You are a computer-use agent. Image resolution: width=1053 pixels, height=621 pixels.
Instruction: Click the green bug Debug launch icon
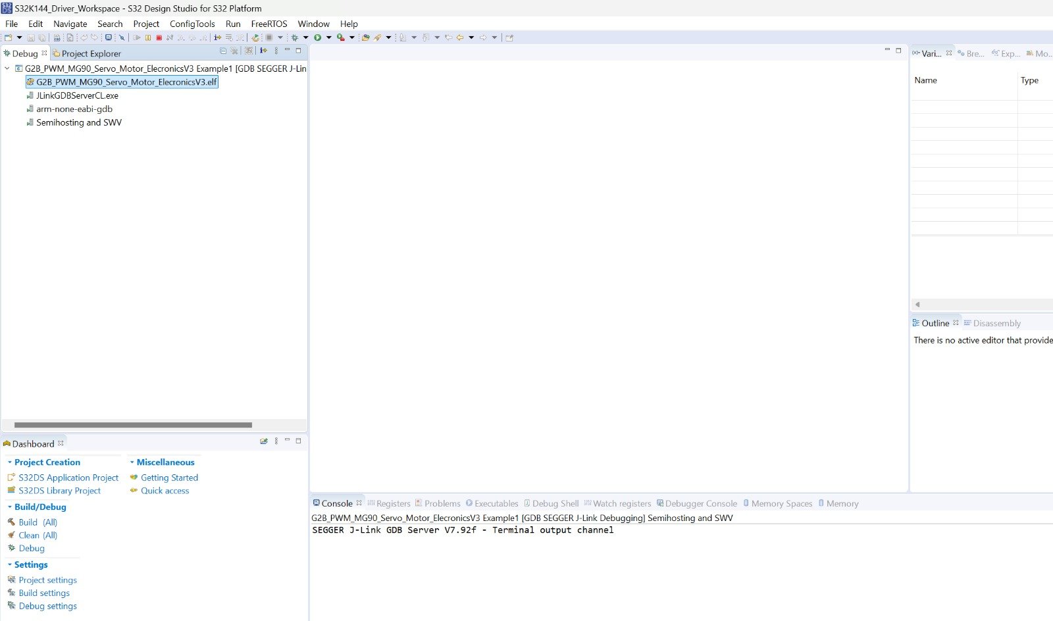pos(295,37)
